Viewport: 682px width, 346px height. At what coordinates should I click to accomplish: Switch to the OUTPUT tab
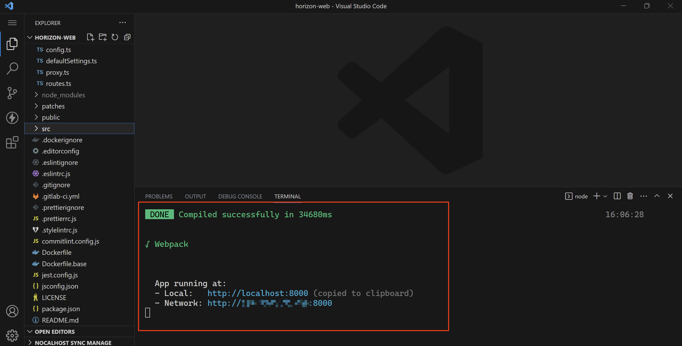tap(195, 197)
